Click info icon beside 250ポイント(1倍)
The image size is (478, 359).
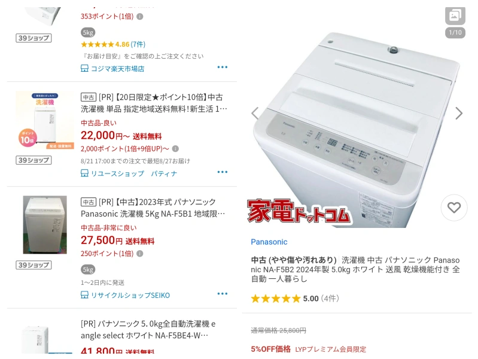coord(139,254)
